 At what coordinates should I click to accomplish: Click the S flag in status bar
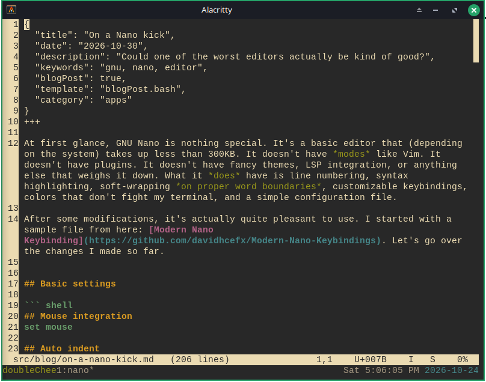pos(432,360)
